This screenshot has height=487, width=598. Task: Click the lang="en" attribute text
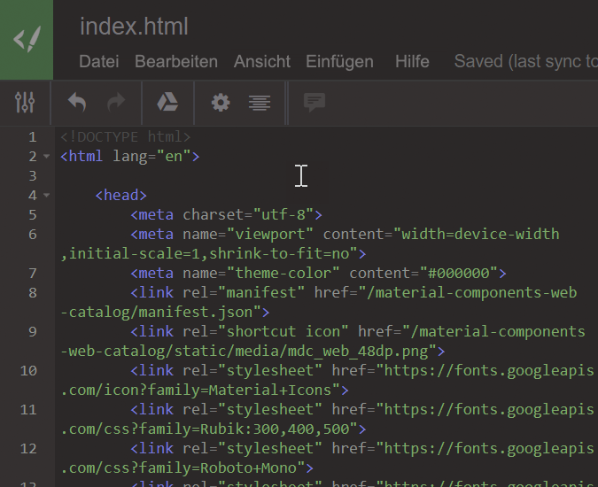click(151, 157)
